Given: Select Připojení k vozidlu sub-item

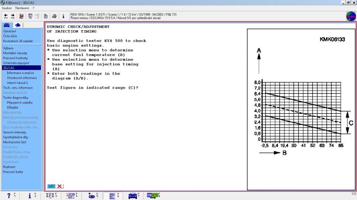Looking at the screenshot, I should [20, 103].
